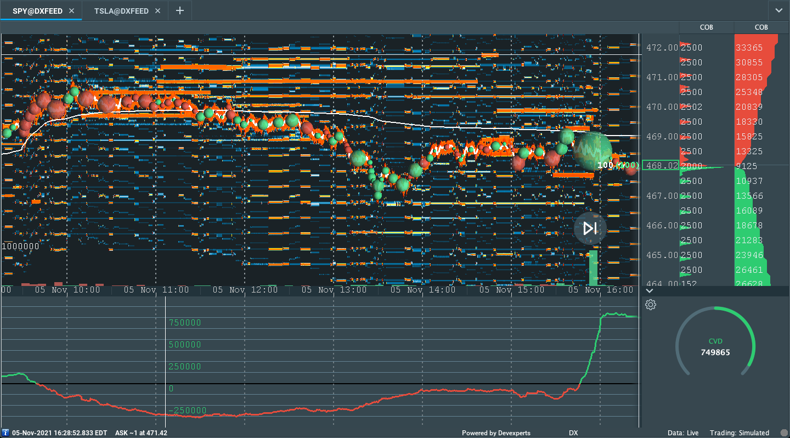790x438 pixels.
Task: Select the 13566 cumulative bid value
Action: click(x=749, y=196)
